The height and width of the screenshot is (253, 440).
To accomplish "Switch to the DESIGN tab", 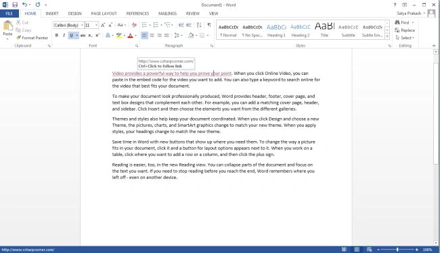I will (74, 13).
